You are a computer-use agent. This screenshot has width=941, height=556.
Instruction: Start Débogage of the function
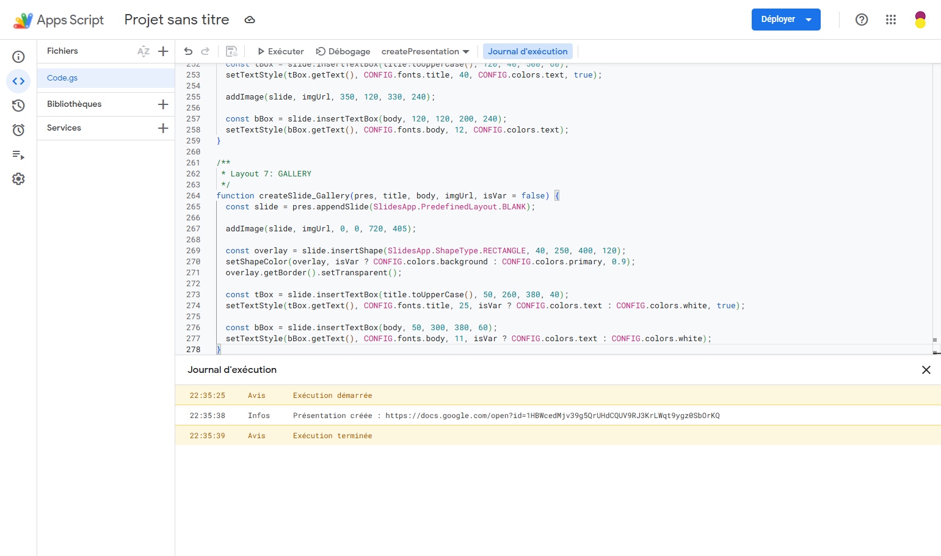pos(343,51)
